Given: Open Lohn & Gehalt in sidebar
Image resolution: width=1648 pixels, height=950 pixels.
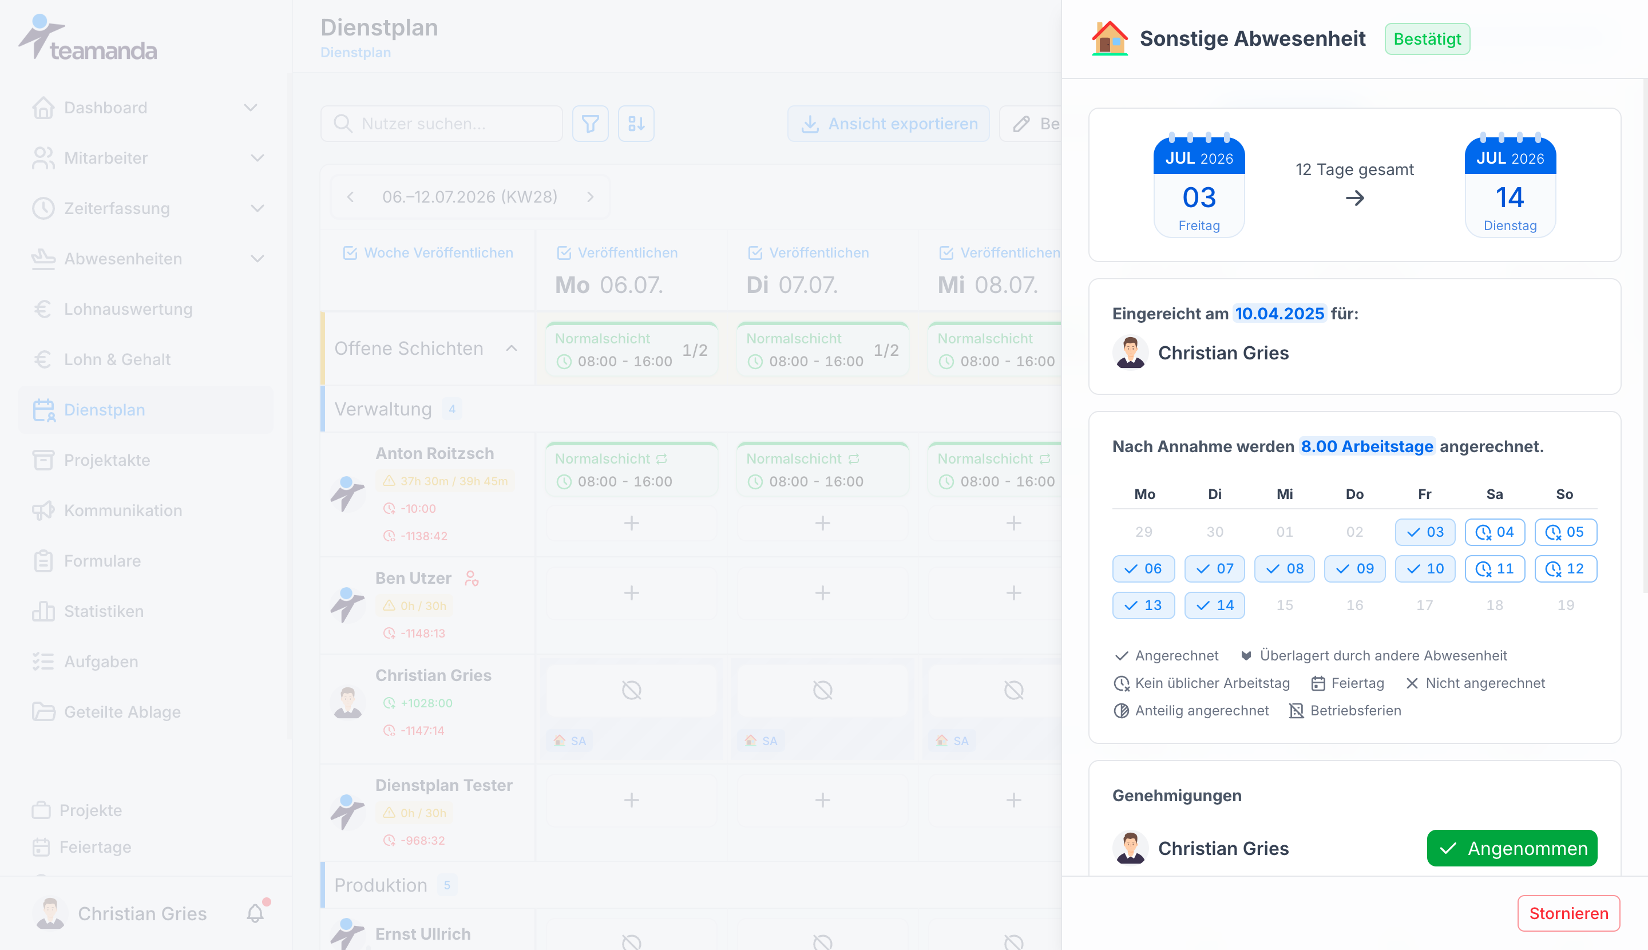Looking at the screenshot, I should tap(146, 359).
